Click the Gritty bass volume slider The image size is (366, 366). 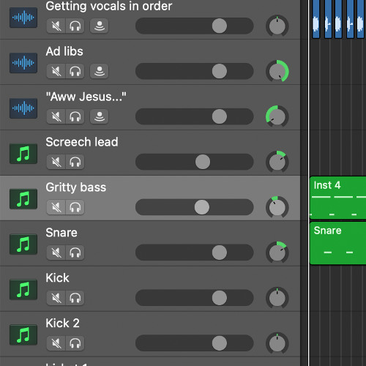195,207
